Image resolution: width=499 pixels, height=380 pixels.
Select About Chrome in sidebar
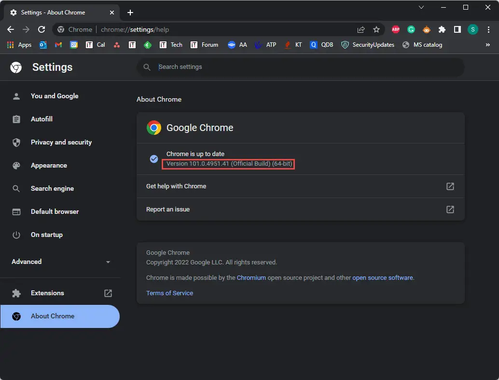60,316
